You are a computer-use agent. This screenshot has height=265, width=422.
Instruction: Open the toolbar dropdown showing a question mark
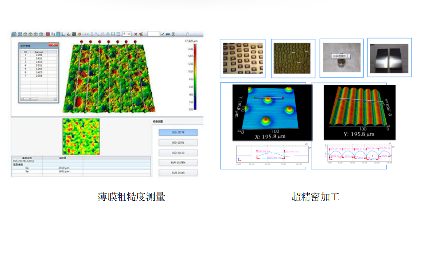pos(127,34)
